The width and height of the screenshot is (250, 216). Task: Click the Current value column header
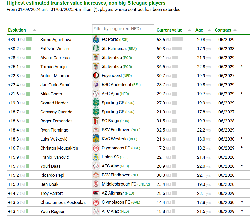(170, 30)
